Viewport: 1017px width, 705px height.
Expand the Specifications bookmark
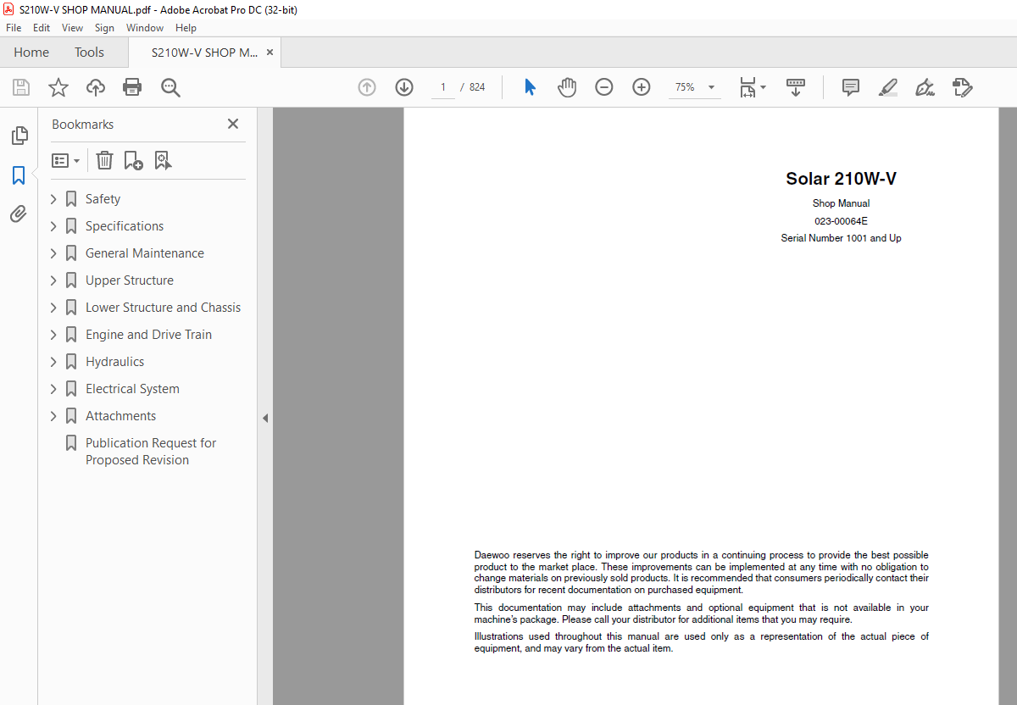coord(53,226)
